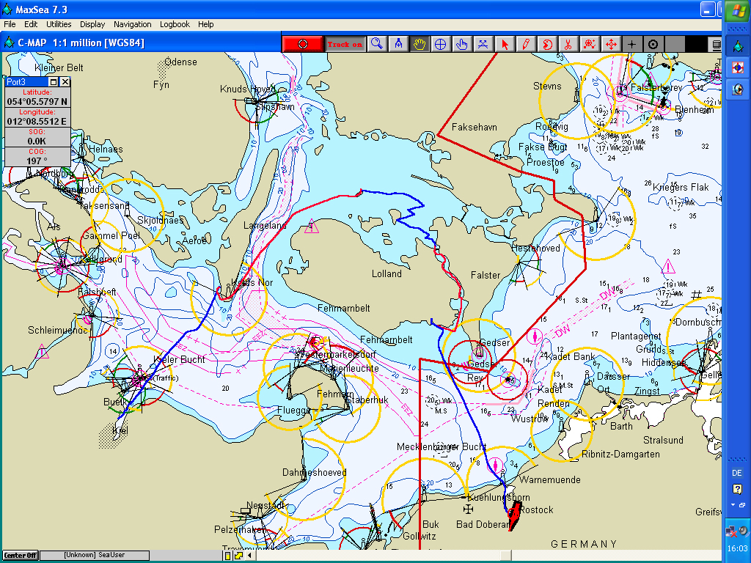Select the yellow hand pan tool

[x=420, y=44]
